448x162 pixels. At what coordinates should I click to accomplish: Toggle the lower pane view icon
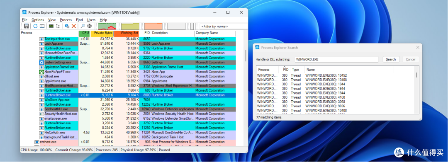click(x=42, y=26)
